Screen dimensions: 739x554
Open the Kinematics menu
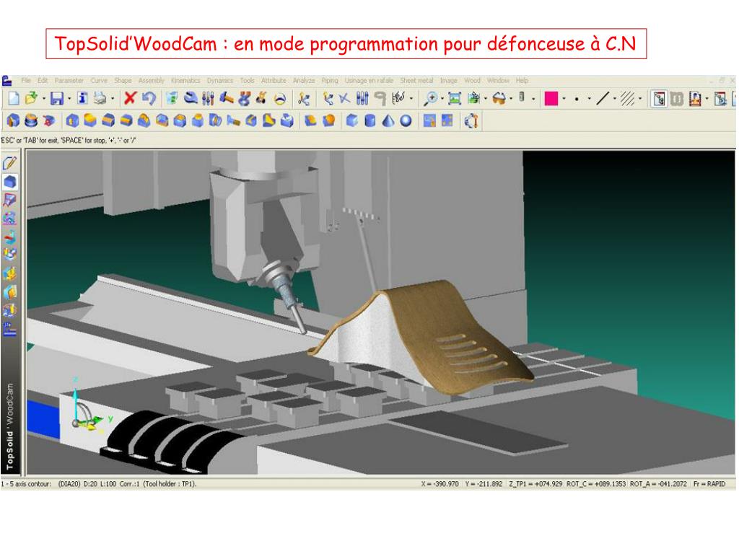coord(185,81)
